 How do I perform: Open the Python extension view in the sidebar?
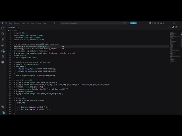[x=3, y=62]
